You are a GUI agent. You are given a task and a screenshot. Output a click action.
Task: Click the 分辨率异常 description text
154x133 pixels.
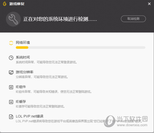click(42, 77)
